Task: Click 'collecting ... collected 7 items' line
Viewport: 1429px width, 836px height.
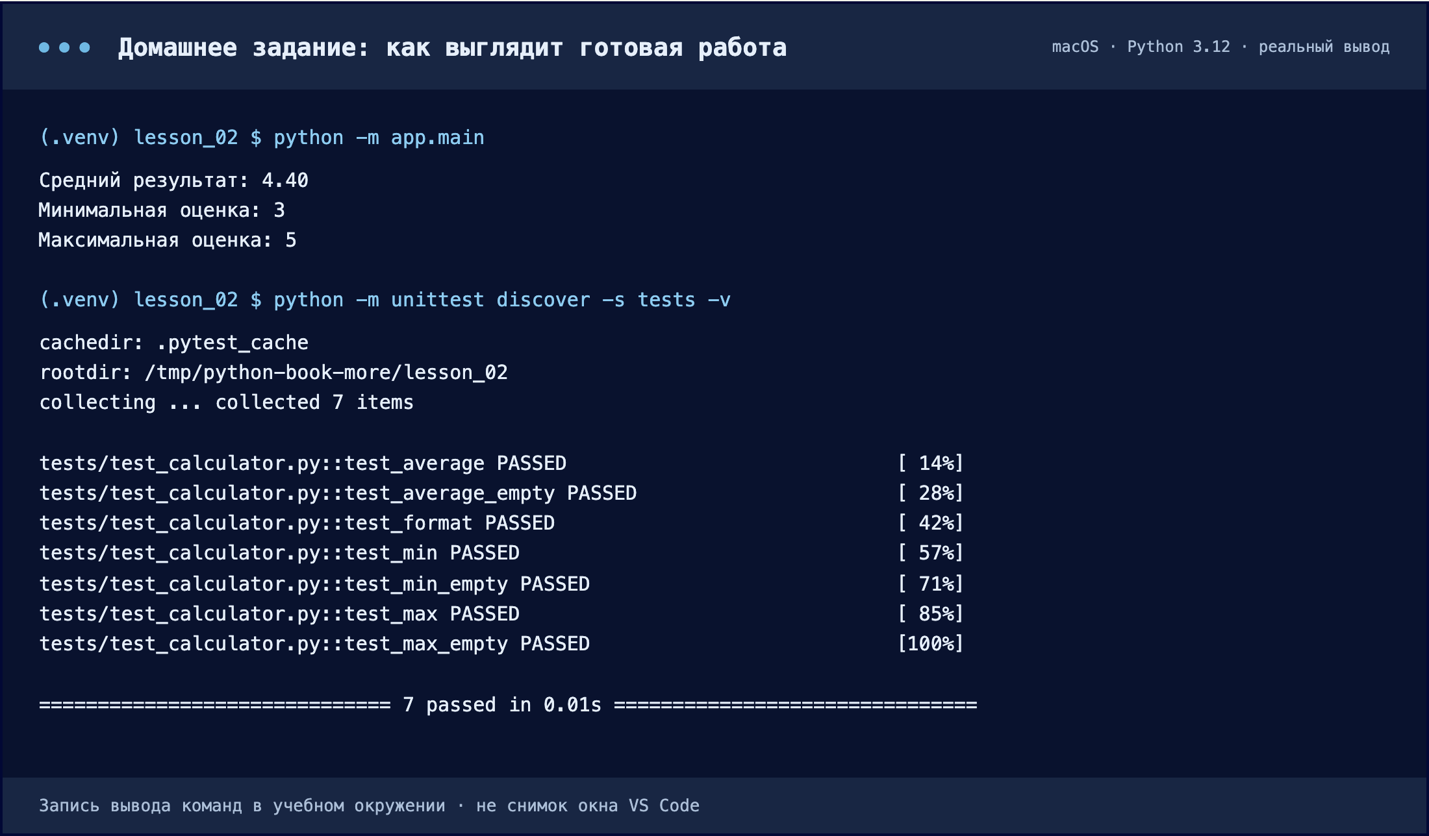Action: (226, 402)
